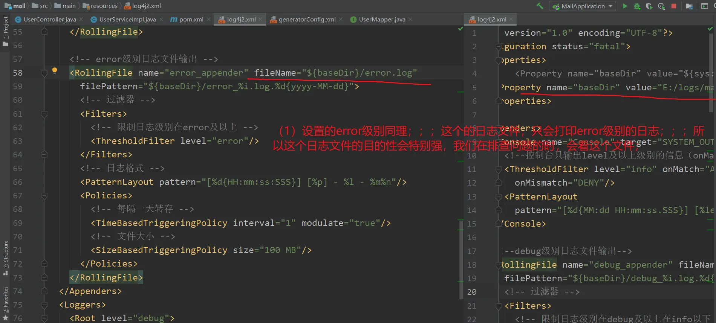Click the left editor vertical scrollbar thumb
Image resolution: width=716 pixels, height=323 pixels.
click(x=461, y=260)
